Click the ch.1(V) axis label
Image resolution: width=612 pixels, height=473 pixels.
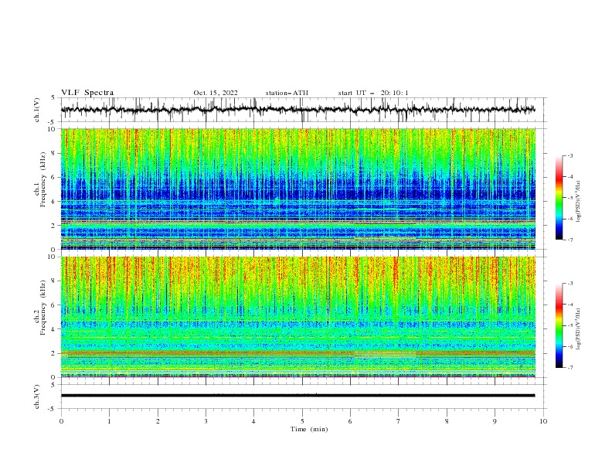pyautogui.click(x=37, y=110)
